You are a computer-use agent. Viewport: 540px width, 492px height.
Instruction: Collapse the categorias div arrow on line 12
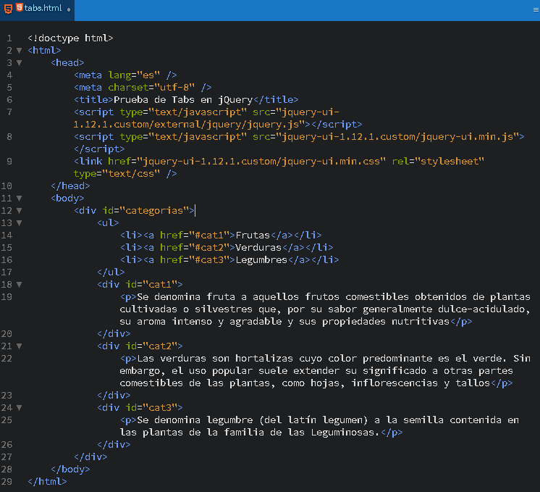pyautogui.click(x=20, y=211)
